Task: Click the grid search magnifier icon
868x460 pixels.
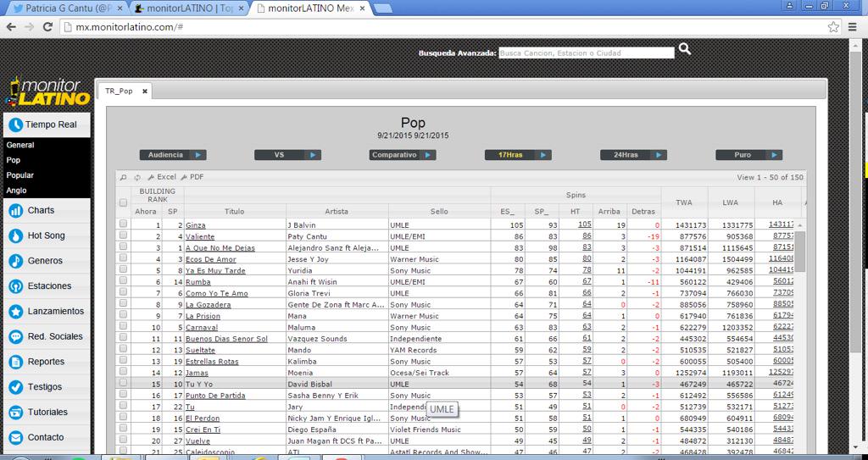Action: [x=124, y=178]
